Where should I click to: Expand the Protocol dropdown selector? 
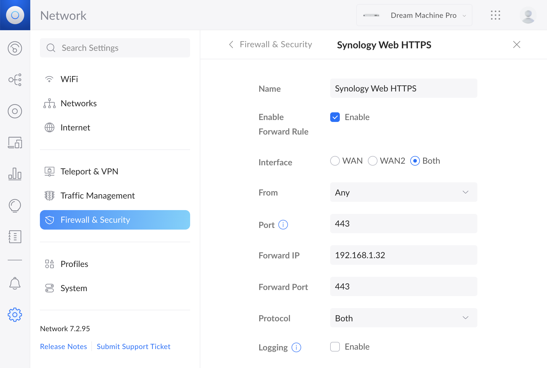[403, 318]
